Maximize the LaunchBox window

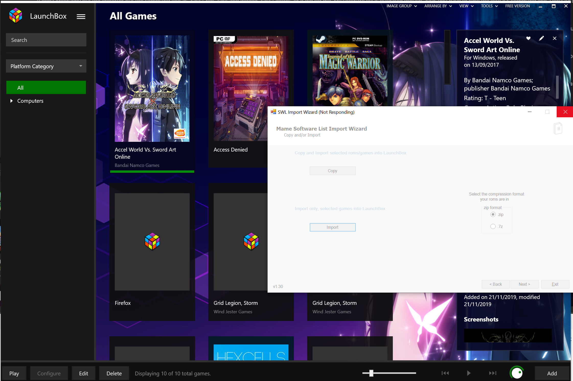pos(554,6)
